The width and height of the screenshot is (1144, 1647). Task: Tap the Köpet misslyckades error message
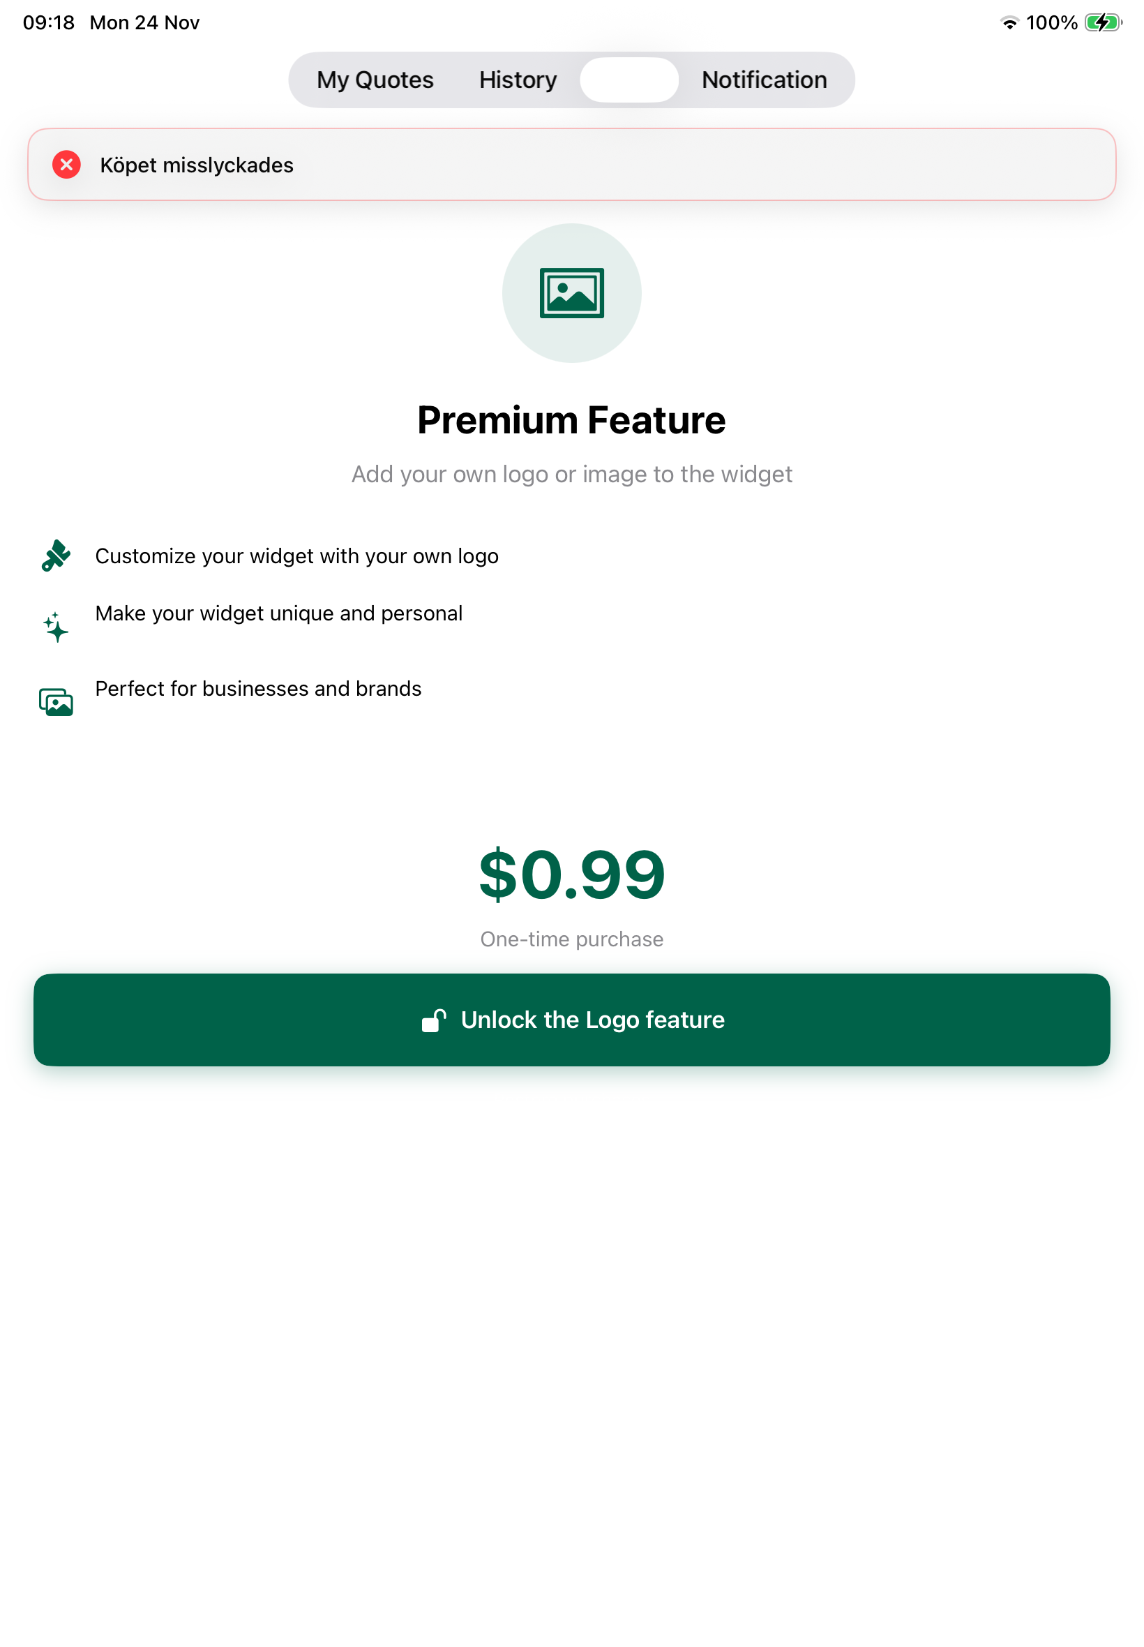[x=197, y=165]
